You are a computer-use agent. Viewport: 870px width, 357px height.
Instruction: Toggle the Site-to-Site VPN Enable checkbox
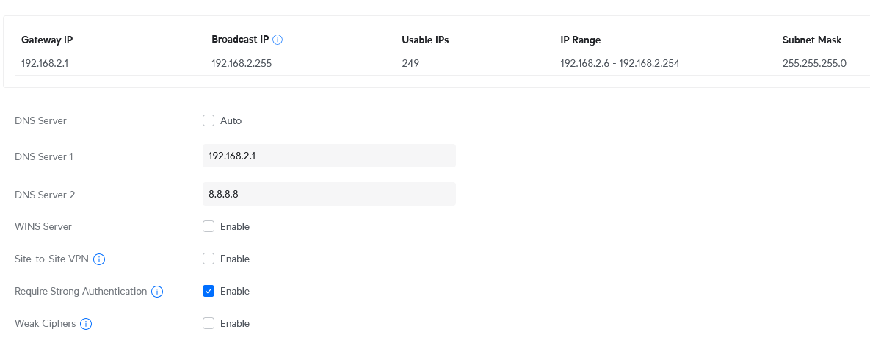(x=209, y=259)
